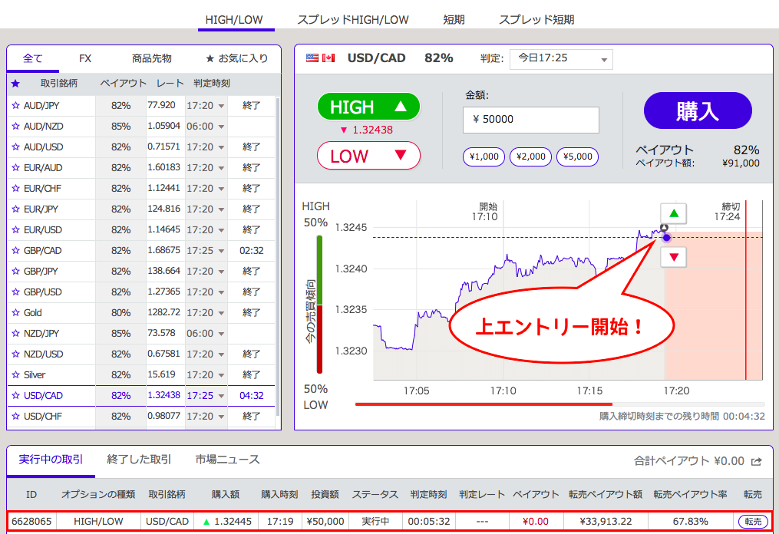Screen dimensions: 779x534
Task: Open the 終了した取引 tab
Action: tap(139, 460)
